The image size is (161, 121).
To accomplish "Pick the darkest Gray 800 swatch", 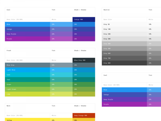I will 124,63.
